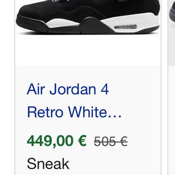Open the Sneak seller name
This screenshot has height=175, width=175.
coord(48,164)
